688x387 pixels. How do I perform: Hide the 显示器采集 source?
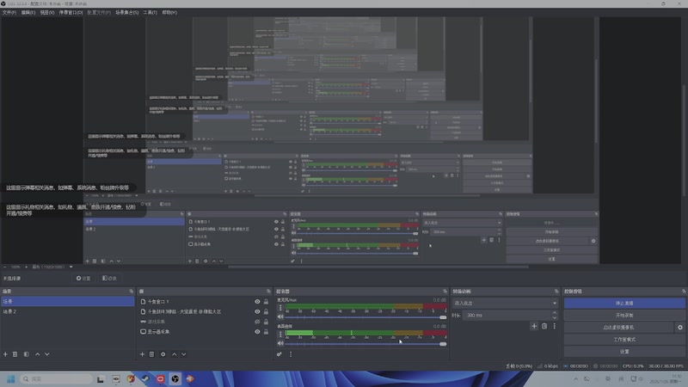(x=257, y=332)
